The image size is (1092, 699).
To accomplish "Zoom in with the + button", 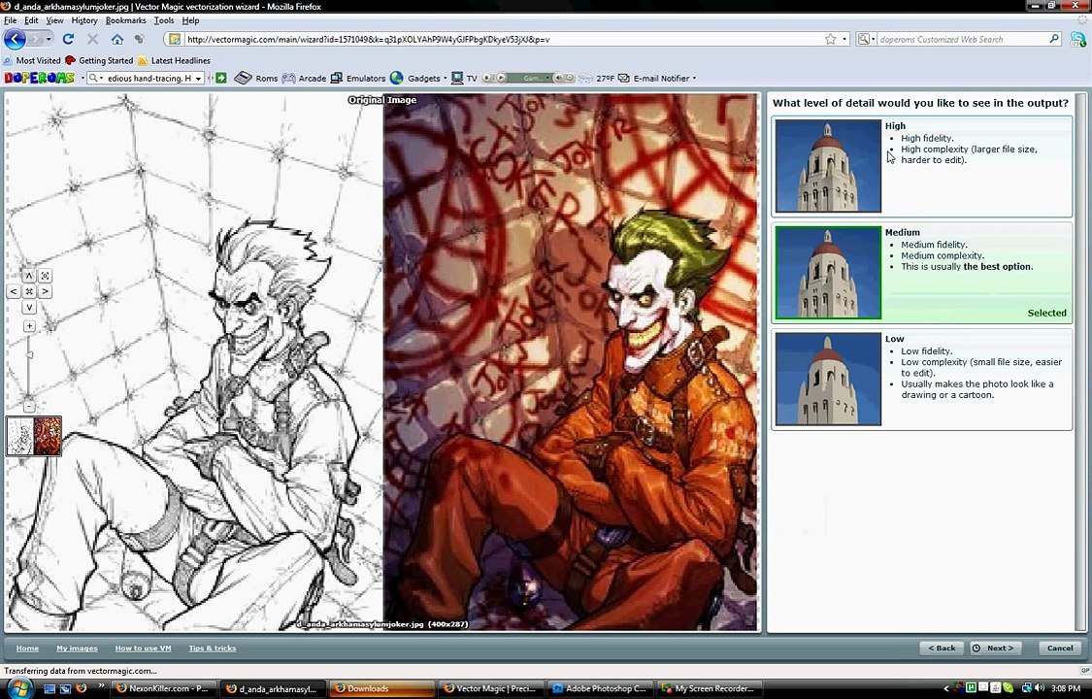I will tap(29, 326).
